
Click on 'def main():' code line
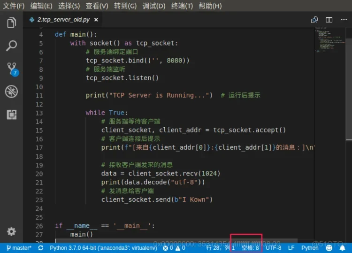click(x=76, y=34)
